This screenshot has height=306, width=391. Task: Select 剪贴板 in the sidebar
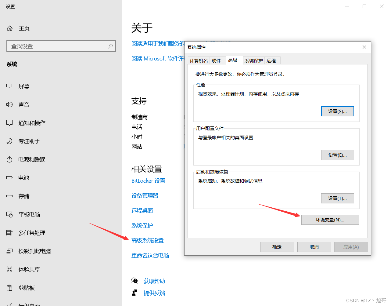[x=27, y=288]
